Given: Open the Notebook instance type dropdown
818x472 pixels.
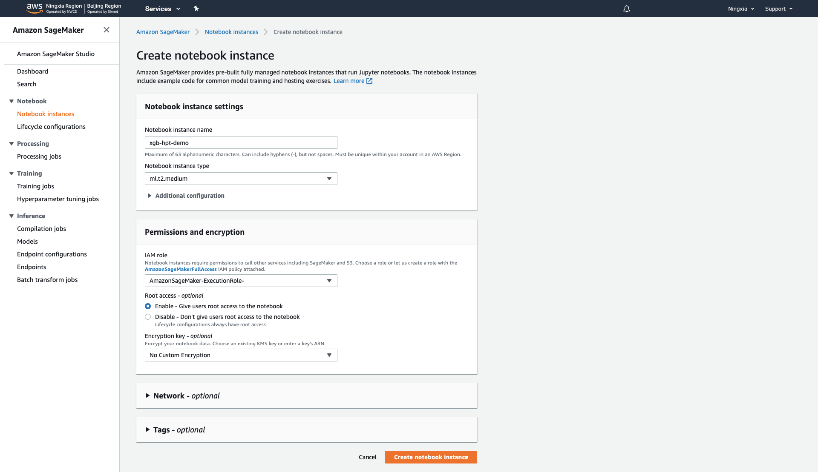Looking at the screenshot, I should click(x=241, y=179).
